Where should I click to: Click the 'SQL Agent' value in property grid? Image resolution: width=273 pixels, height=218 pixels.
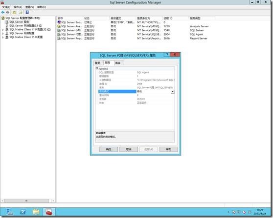[143, 72]
